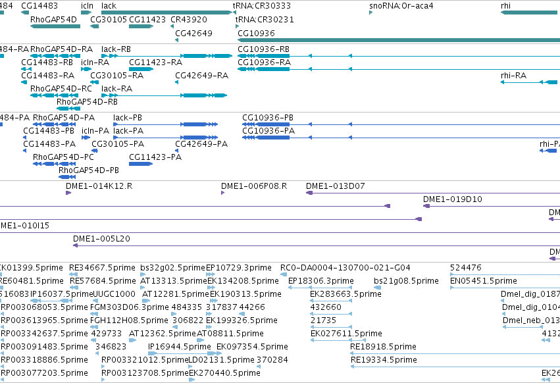Select the CG10936-PB protein label

[268, 118]
